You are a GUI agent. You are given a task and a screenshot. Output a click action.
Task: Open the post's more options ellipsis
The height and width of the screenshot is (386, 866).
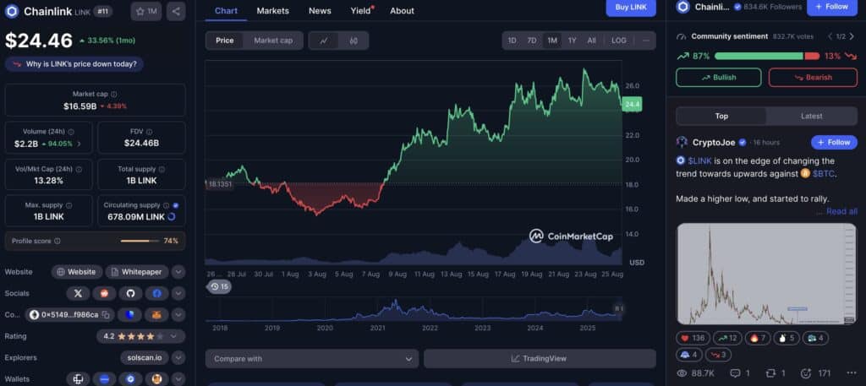pos(851,373)
